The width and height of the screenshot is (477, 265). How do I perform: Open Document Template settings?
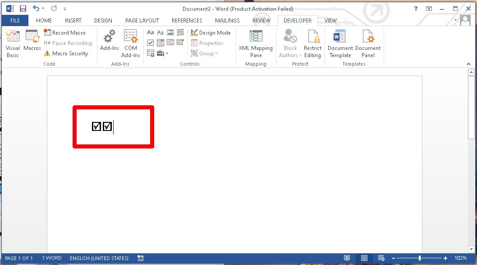point(340,44)
